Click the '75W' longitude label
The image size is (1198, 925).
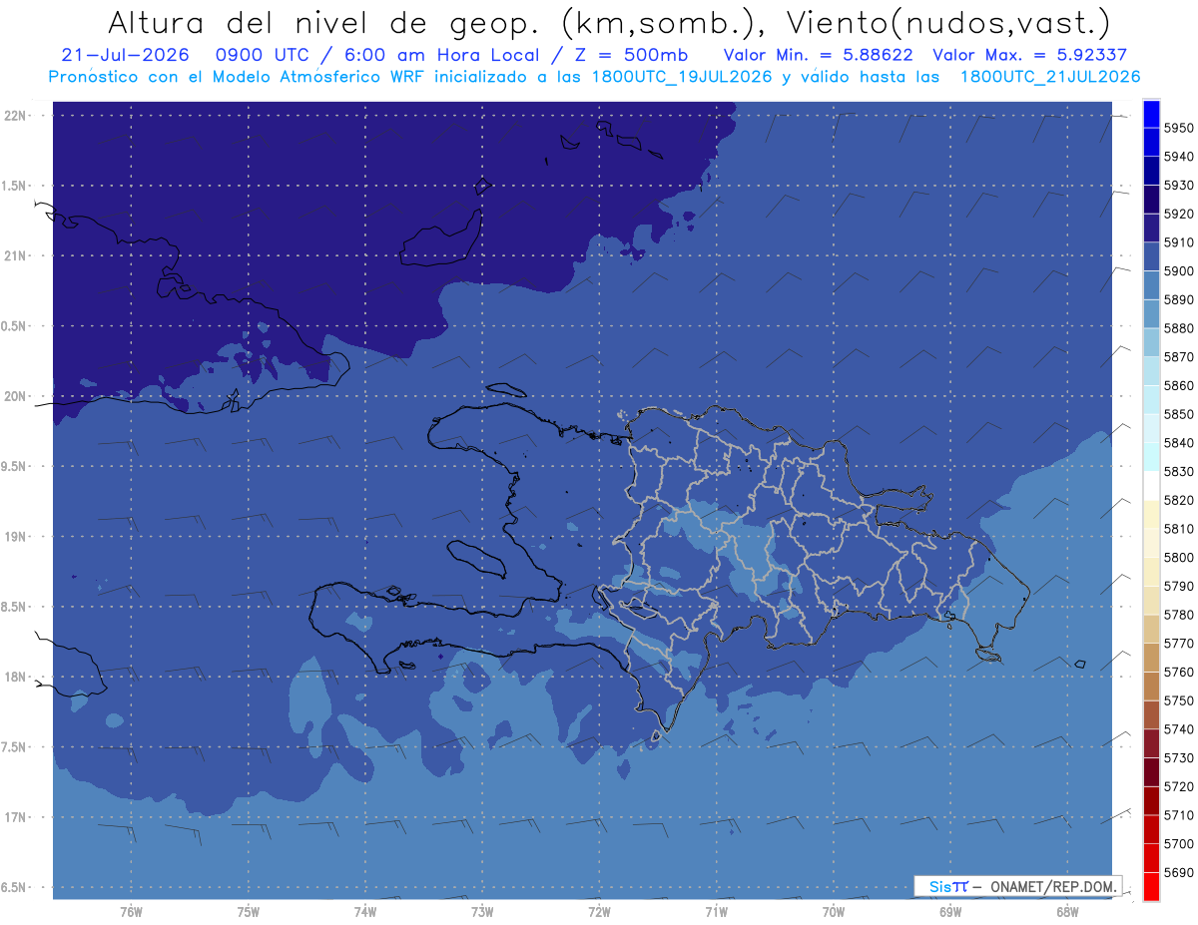(249, 912)
